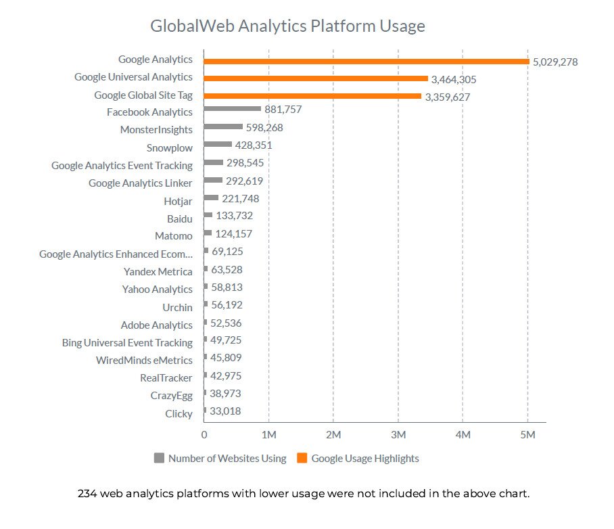614x529 pixels.
Task: Click the value '298,545'
Action: (x=245, y=163)
